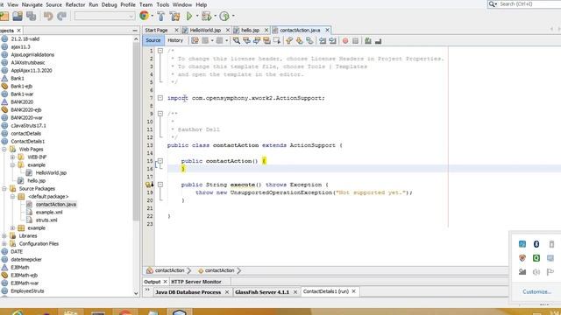561x315 pixels.
Task: Click the History view button
Action: click(x=175, y=40)
